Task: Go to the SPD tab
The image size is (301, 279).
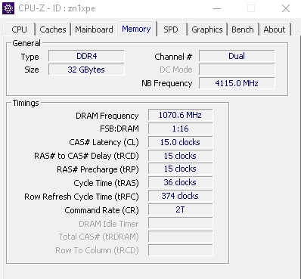Action: click(171, 29)
